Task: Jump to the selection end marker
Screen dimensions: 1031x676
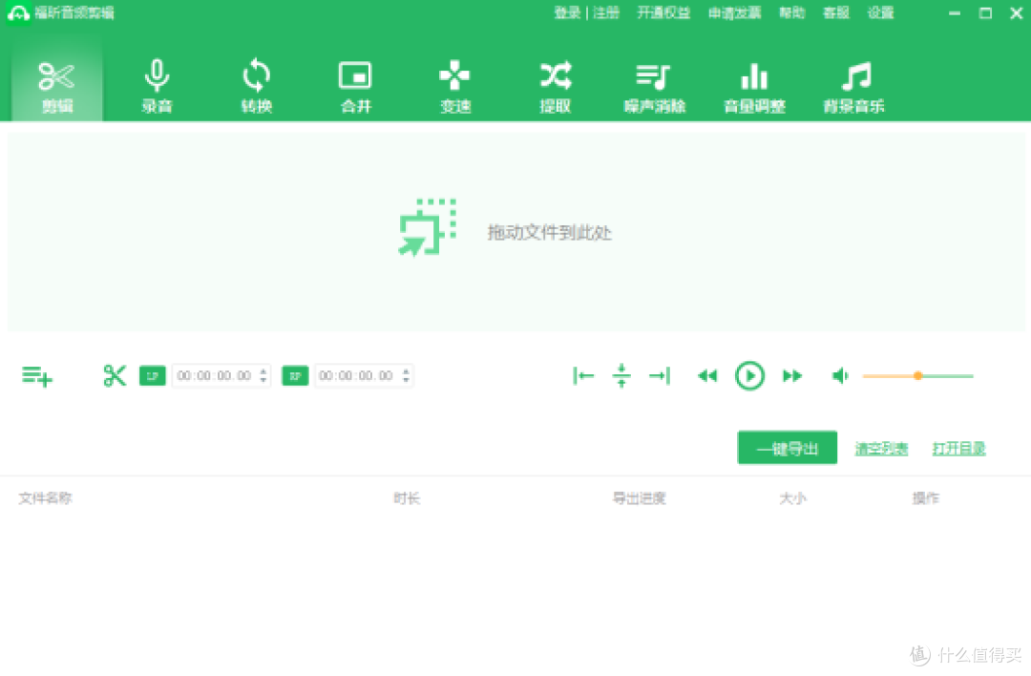Action: (x=660, y=375)
